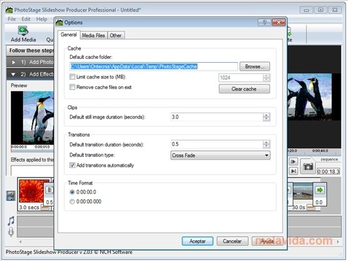Click the Clear cache button
348x261 pixels.
[245, 89]
